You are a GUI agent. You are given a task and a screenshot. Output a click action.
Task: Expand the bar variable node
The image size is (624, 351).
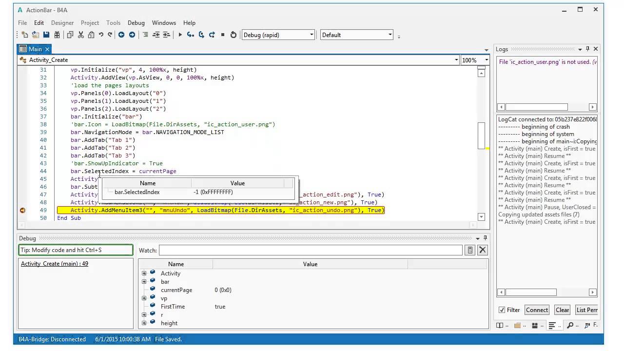(144, 282)
